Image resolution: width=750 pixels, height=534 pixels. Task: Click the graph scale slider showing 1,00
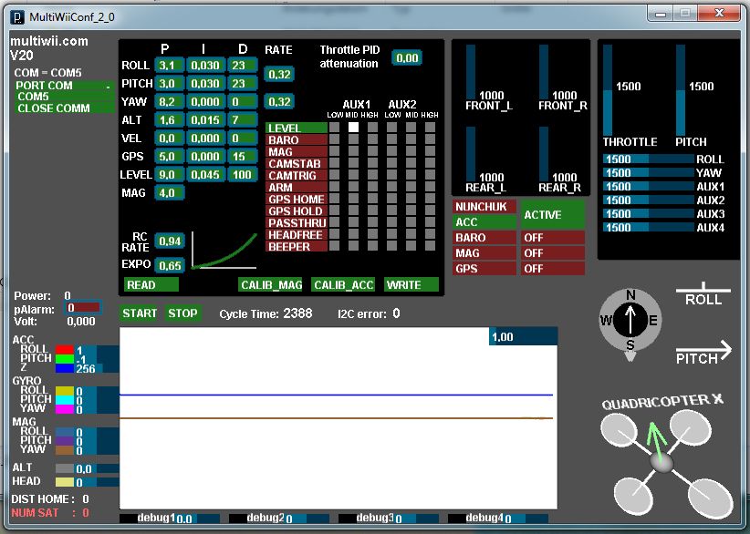pos(522,336)
